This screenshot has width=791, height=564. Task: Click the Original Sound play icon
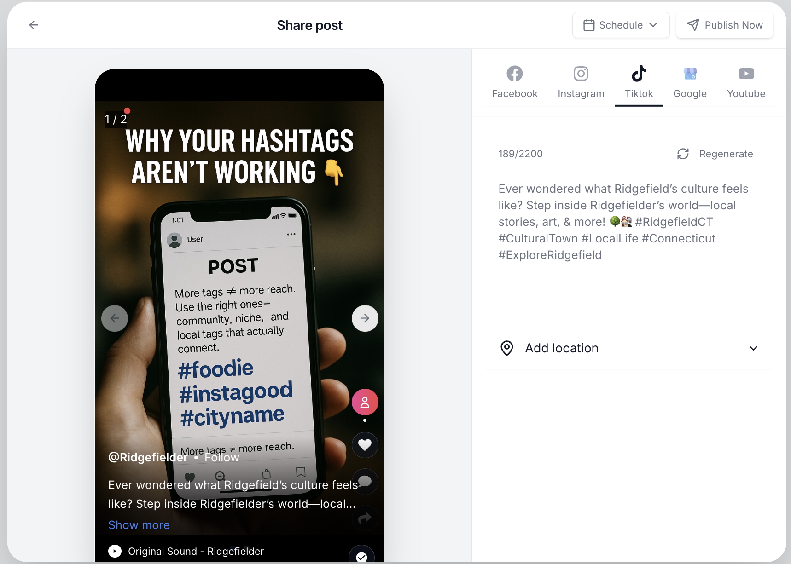pos(115,551)
